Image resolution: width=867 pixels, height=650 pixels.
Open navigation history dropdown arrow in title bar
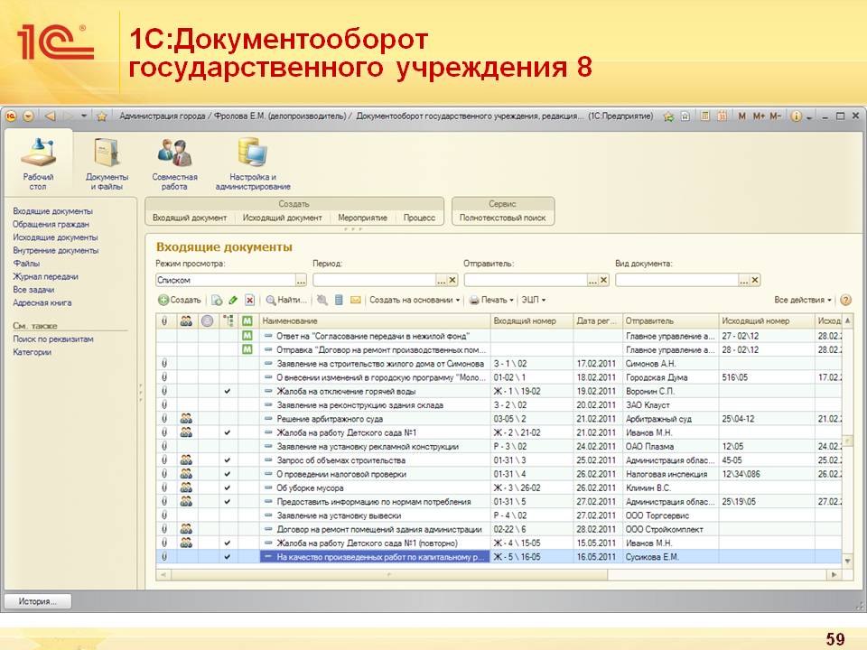tap(84, 116)
